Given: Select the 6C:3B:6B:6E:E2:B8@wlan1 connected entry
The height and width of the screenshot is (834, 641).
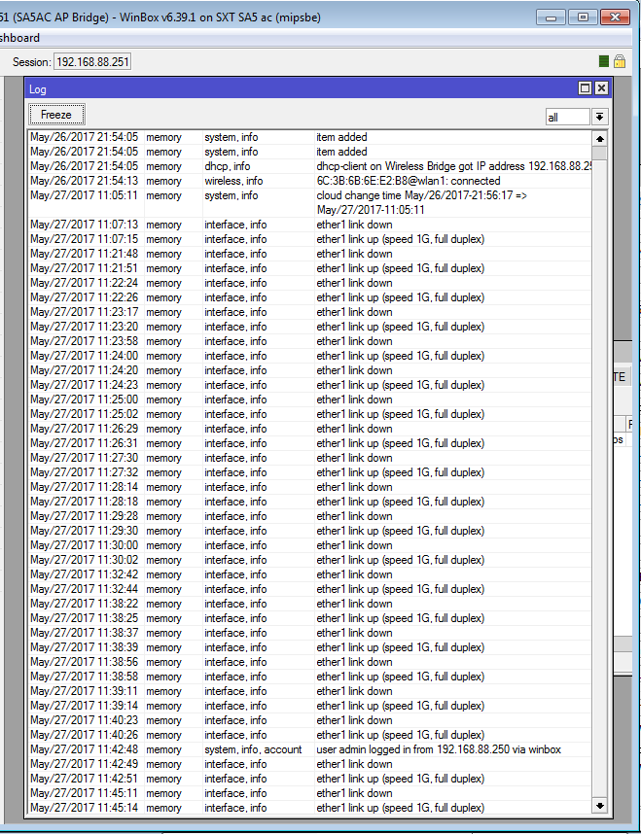Looking at the screenshot, I should [310, 181].
